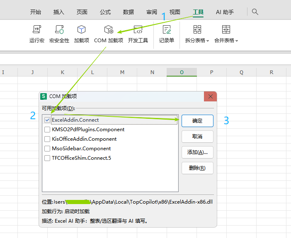Check TFCOfficeShim.Connect.5 add-in
This screenshot has width=291, height=238.
47,158
